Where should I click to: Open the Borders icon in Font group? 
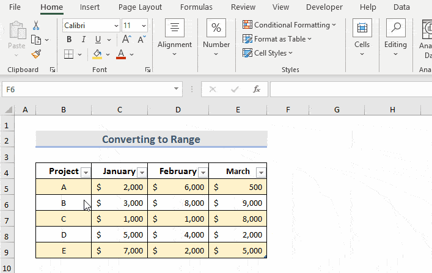click(x=68, y=54)
